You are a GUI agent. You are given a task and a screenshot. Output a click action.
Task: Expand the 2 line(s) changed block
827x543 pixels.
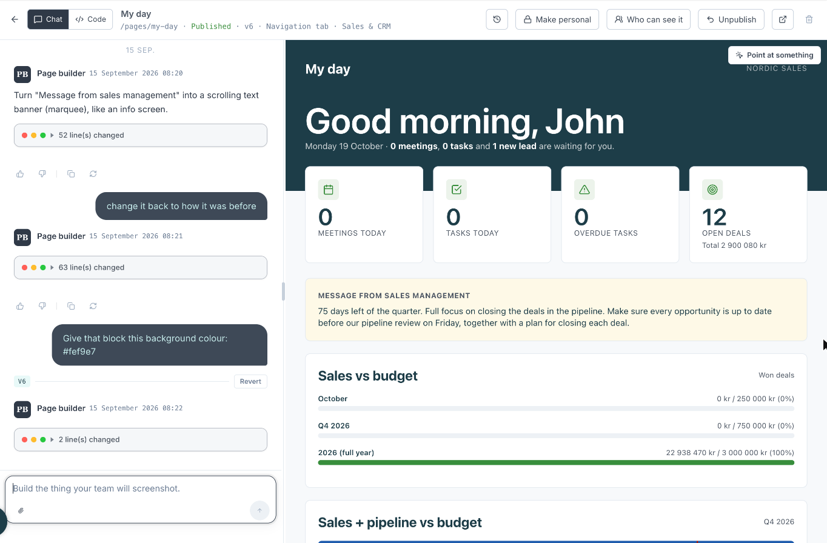pyautogui.click(x=141, y=439)
